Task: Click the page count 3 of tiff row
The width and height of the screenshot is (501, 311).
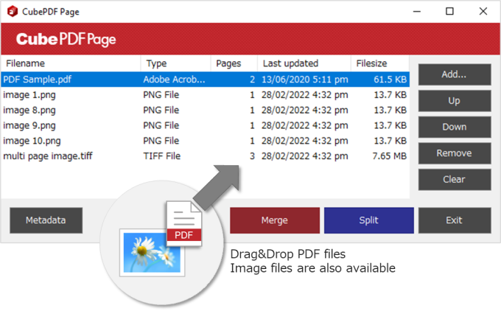Action: [x=252, y=156]
